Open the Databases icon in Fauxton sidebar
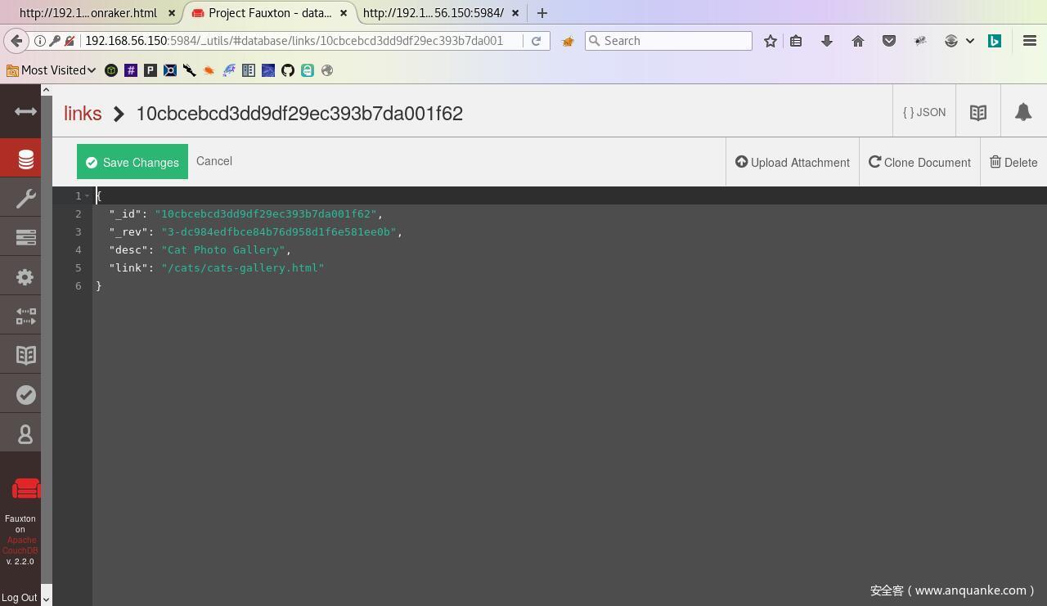 [25, 159]
